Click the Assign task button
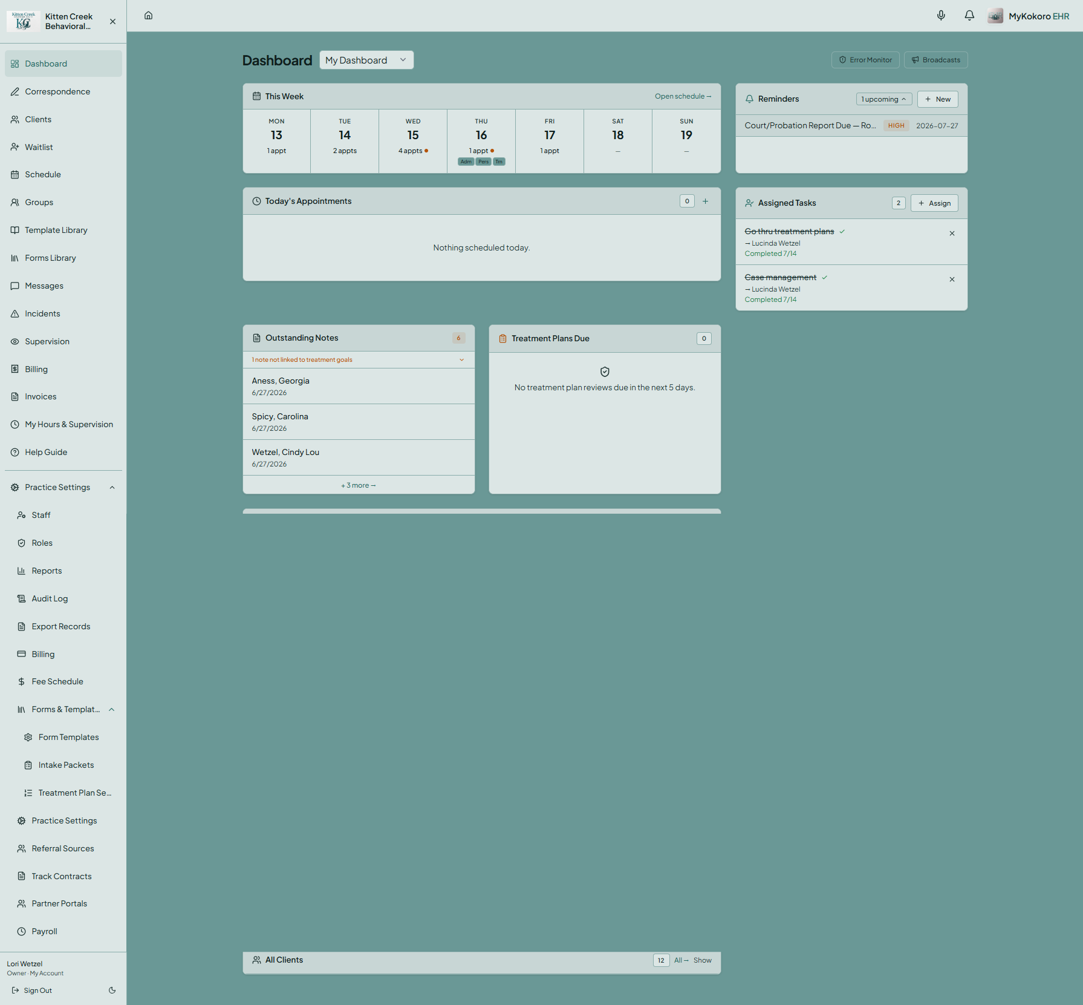Viewport: 1083px width, 1005px height. pos(934,203)
